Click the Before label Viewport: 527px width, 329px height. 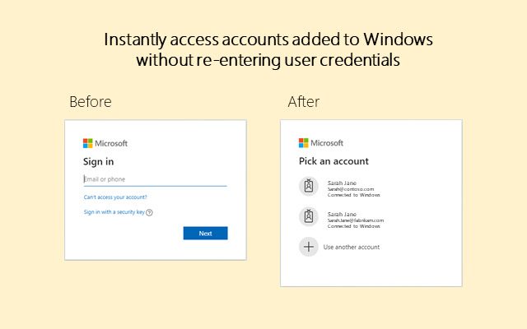pyautogui.click(x=91, y=102)
